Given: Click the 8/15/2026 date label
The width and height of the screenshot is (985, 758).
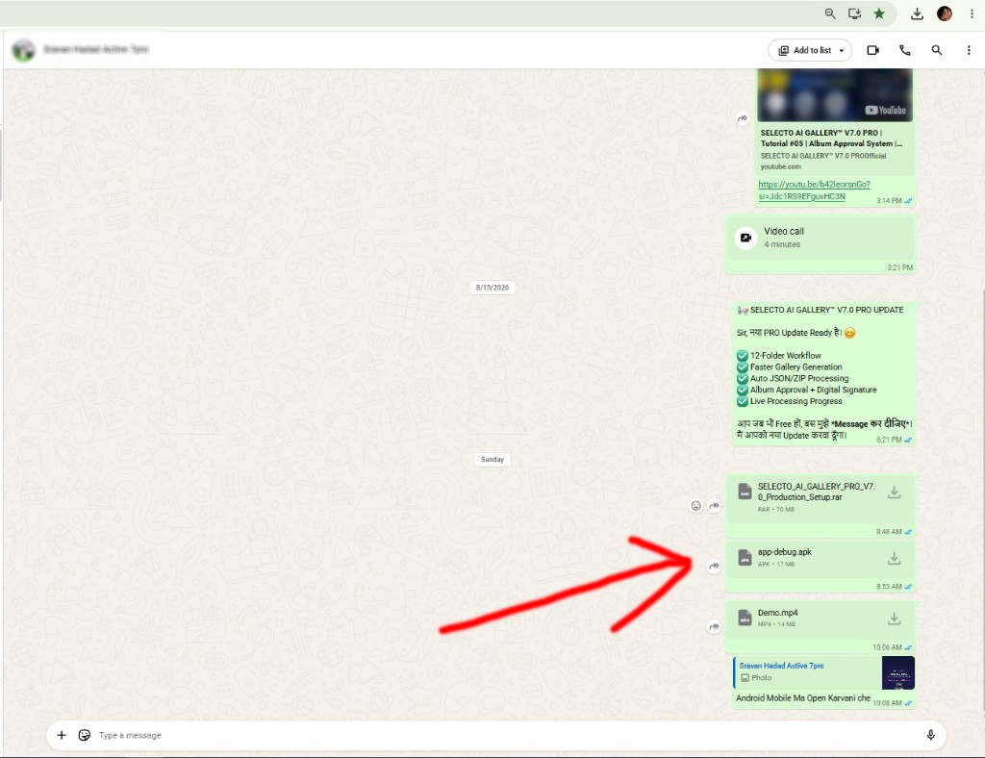Looking at the screenshot, I should coord(492,288).
